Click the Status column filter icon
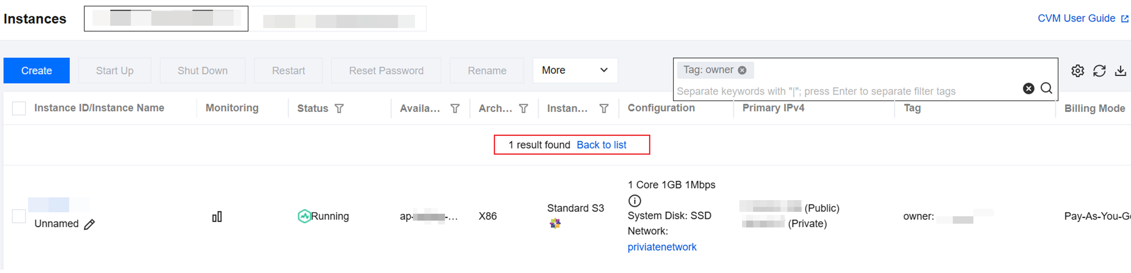 339,108
